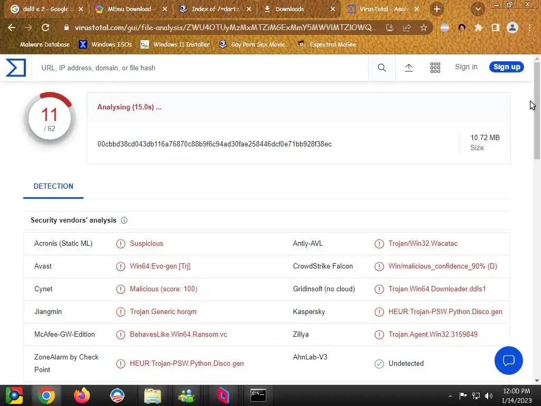Click the upload file arrow icon

(408, 68)
